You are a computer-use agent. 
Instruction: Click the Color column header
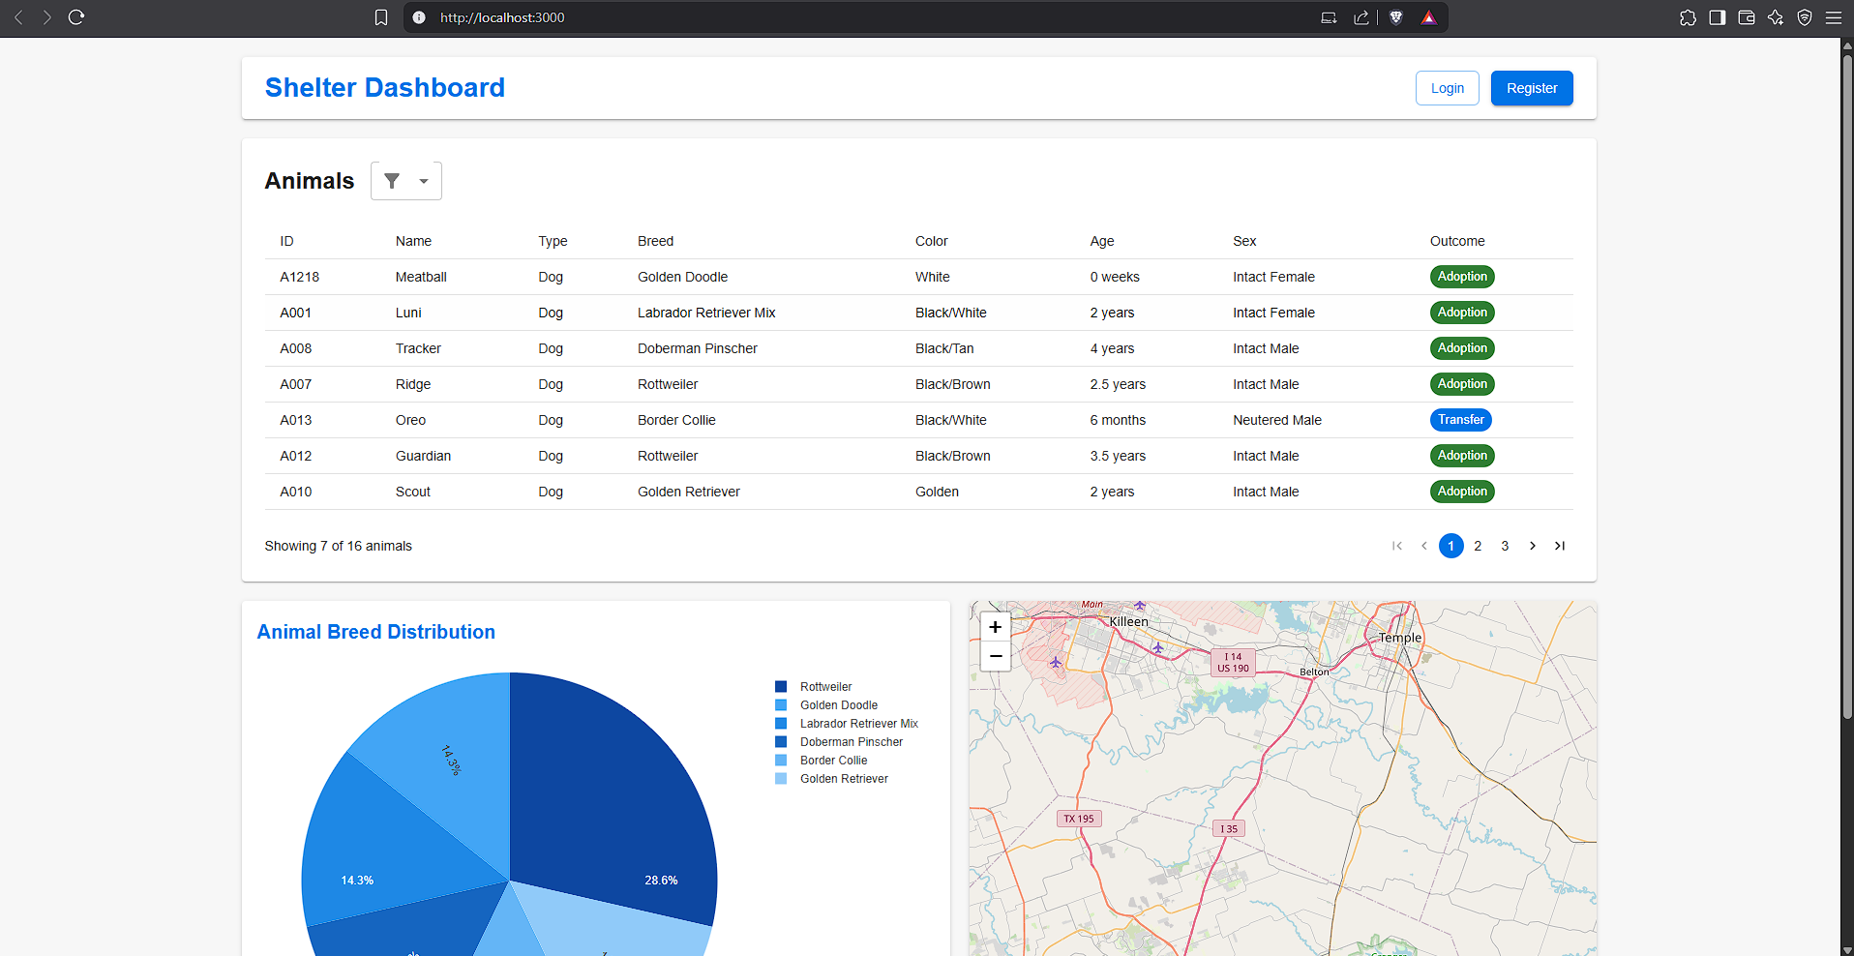931,241
